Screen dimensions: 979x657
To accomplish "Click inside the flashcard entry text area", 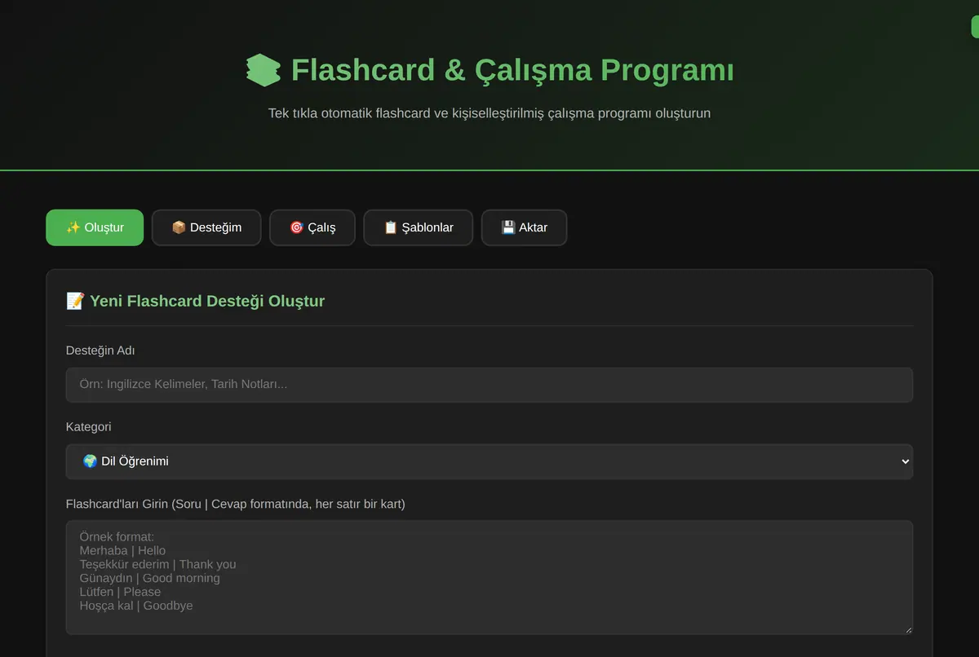I will tap(489, 577).
